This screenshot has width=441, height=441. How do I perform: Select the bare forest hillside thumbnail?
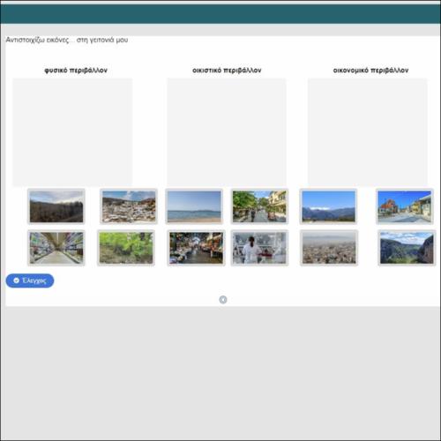56,206
